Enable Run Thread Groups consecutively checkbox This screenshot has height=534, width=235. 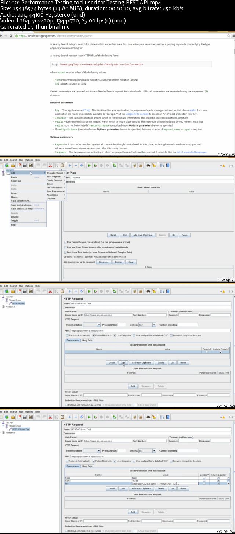[65, 242]
